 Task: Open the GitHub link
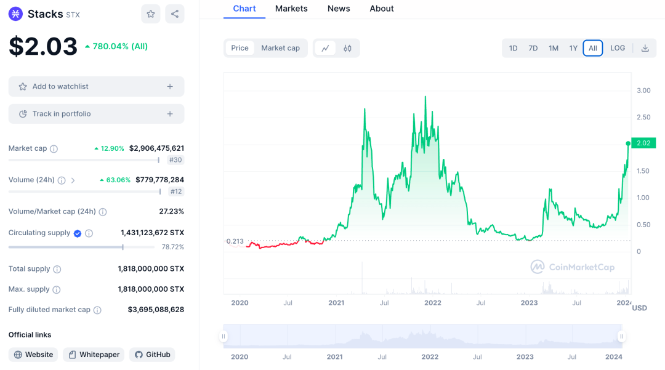click(x=152, y=355)
